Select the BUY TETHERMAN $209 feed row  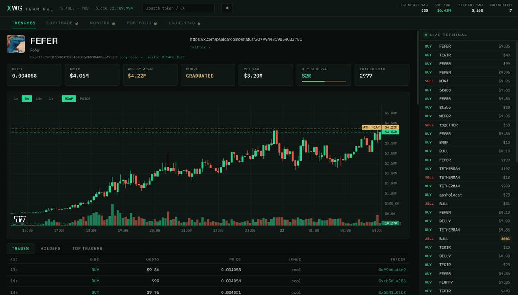[x=467, y=186]
